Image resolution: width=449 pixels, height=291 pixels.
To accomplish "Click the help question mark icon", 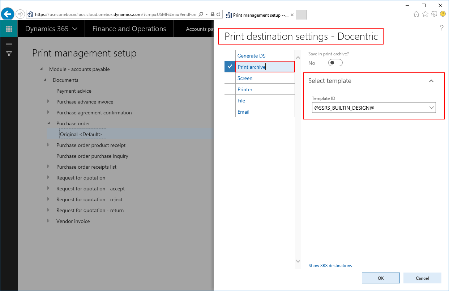I will (441, 28).
